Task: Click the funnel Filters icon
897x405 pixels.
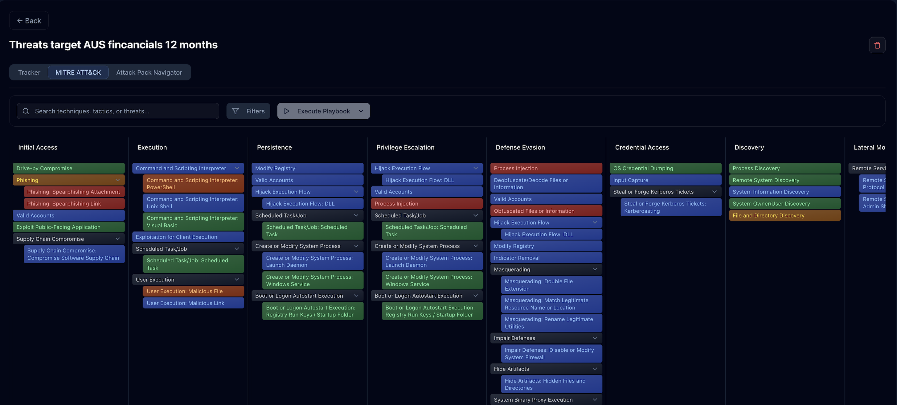Action: coord(236,111)
